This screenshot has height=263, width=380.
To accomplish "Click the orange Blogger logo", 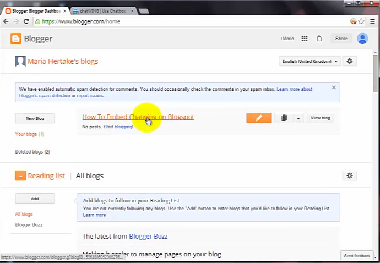I will coord(16,39).
